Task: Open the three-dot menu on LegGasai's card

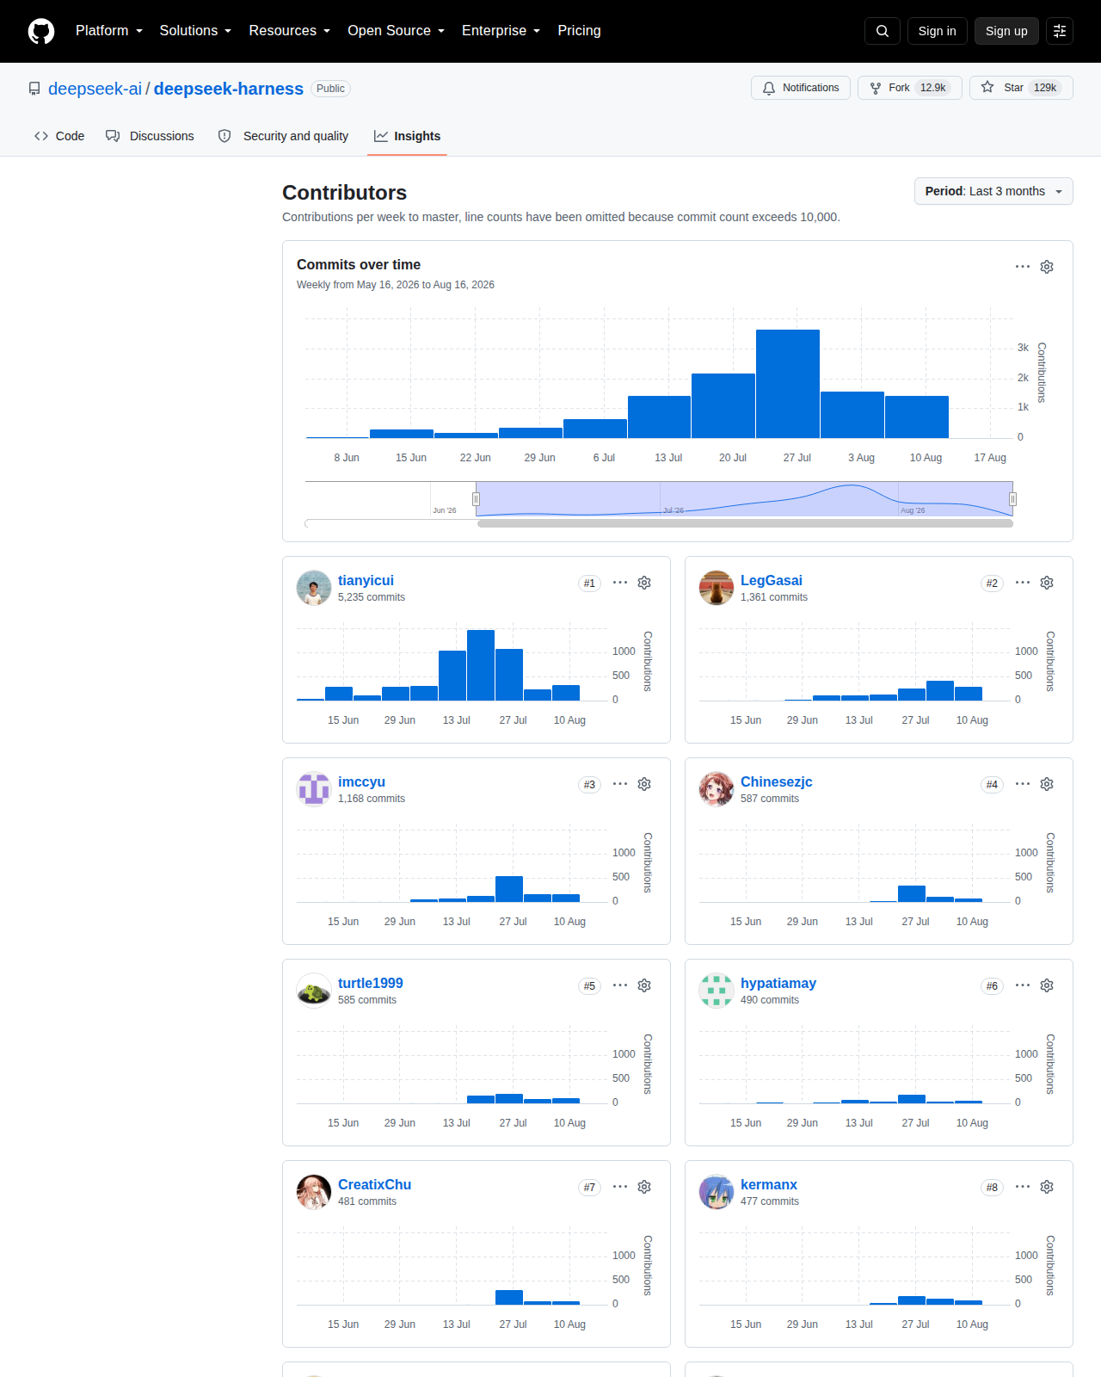Action: [1023, 583]
